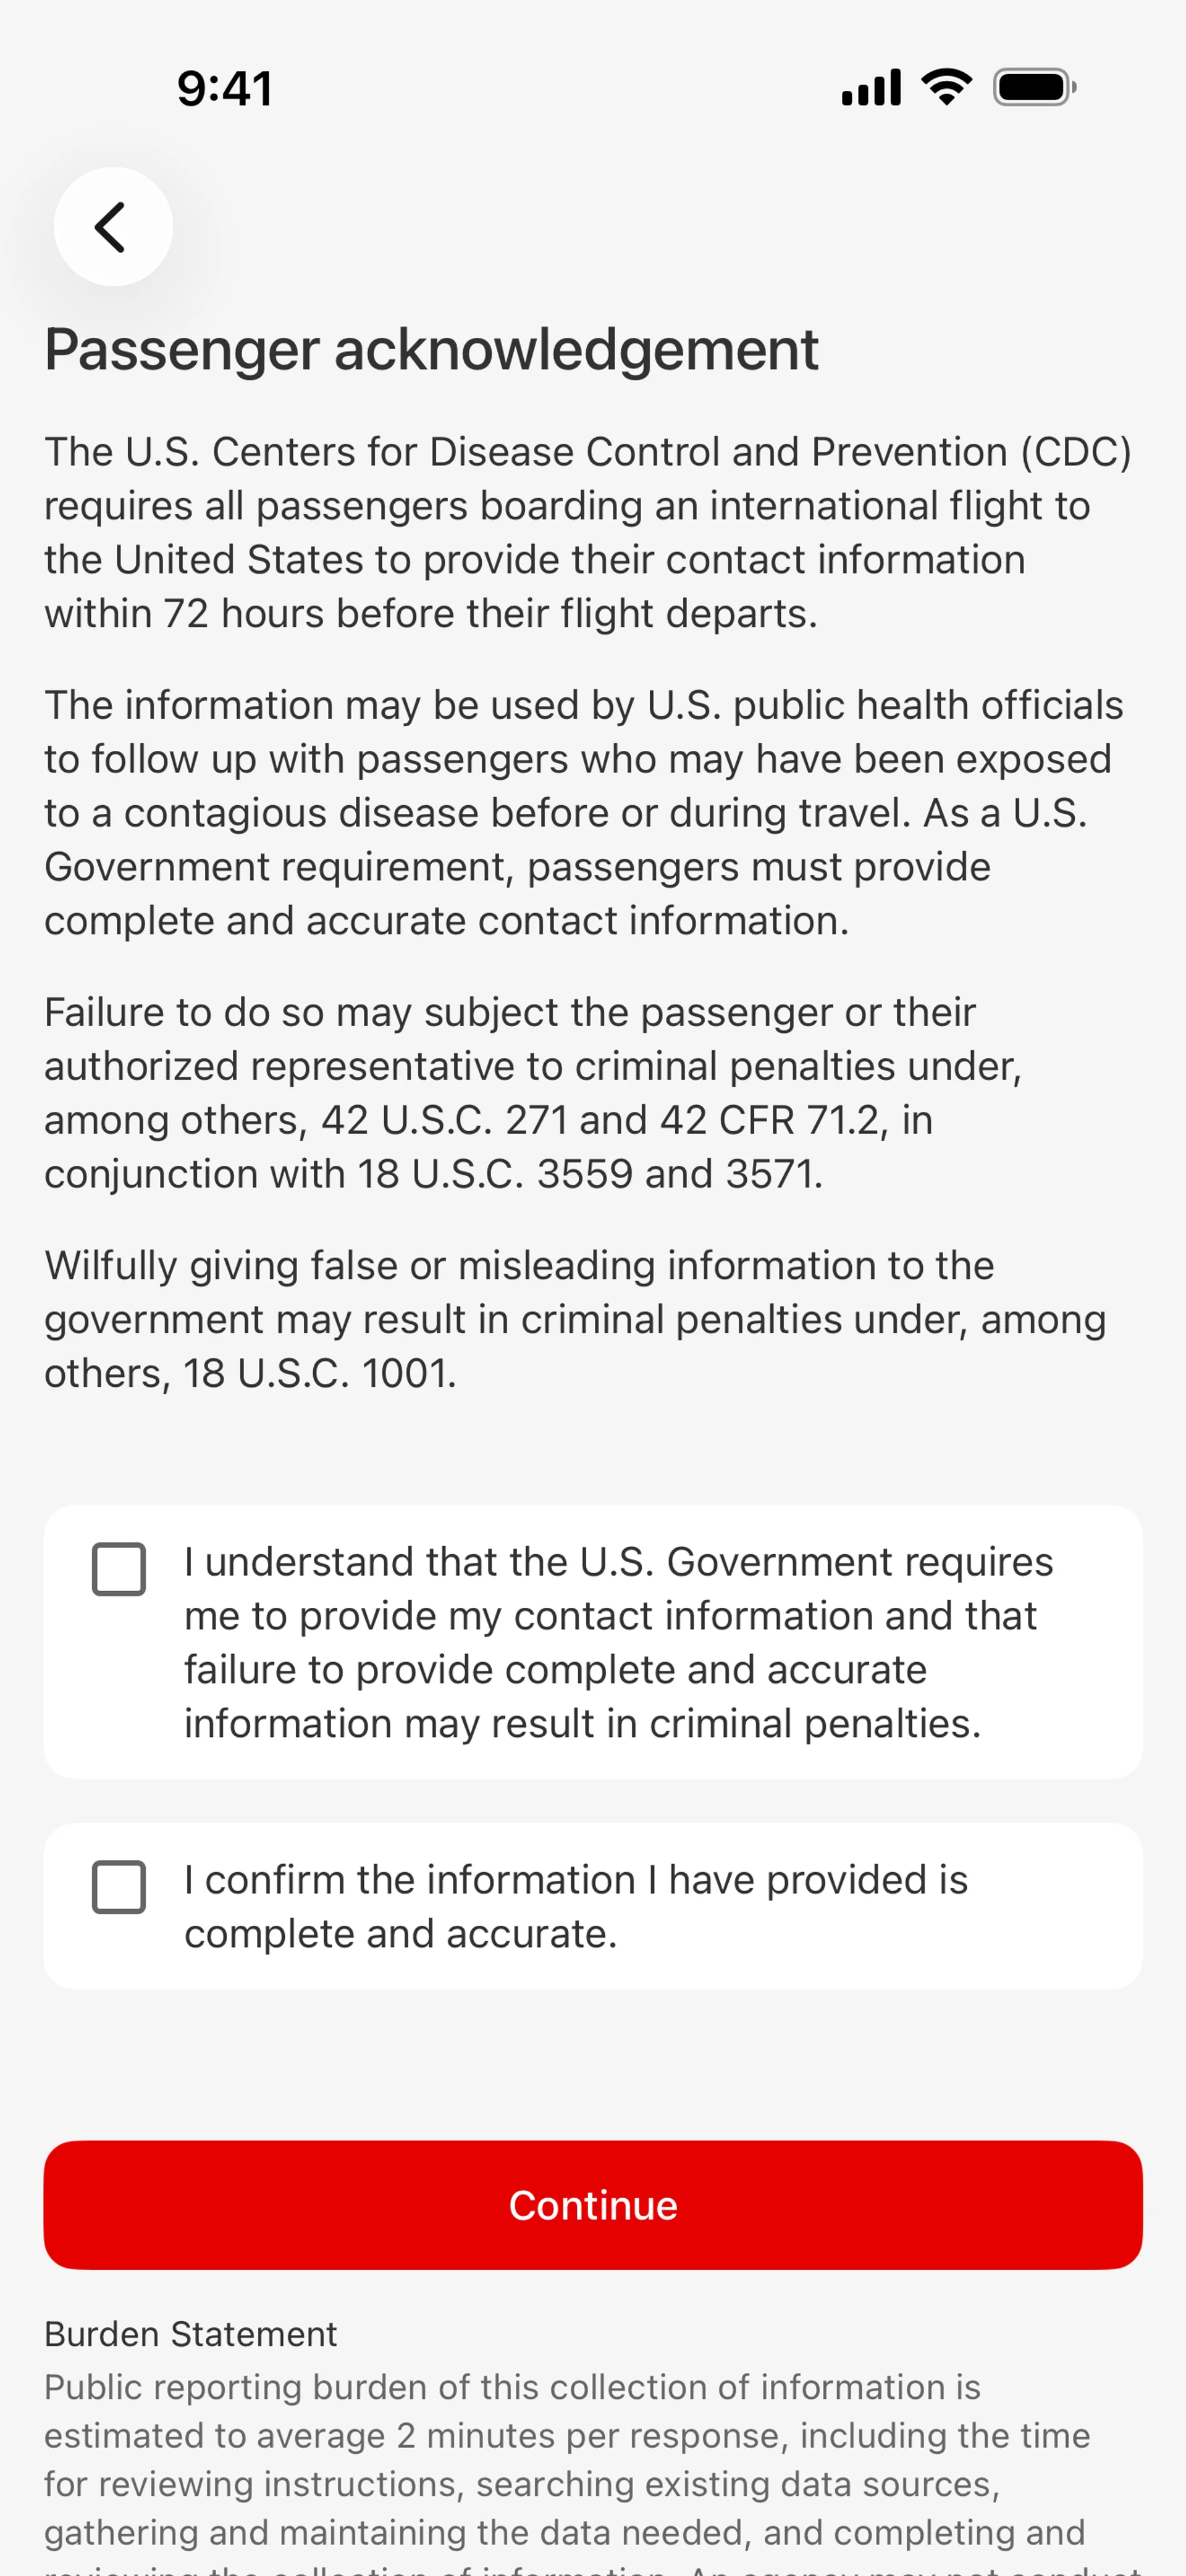Tap the public reporting burden paragraph
Screen dimensions: 1186x2576
pyautogui.click(x=566, y=2460)
